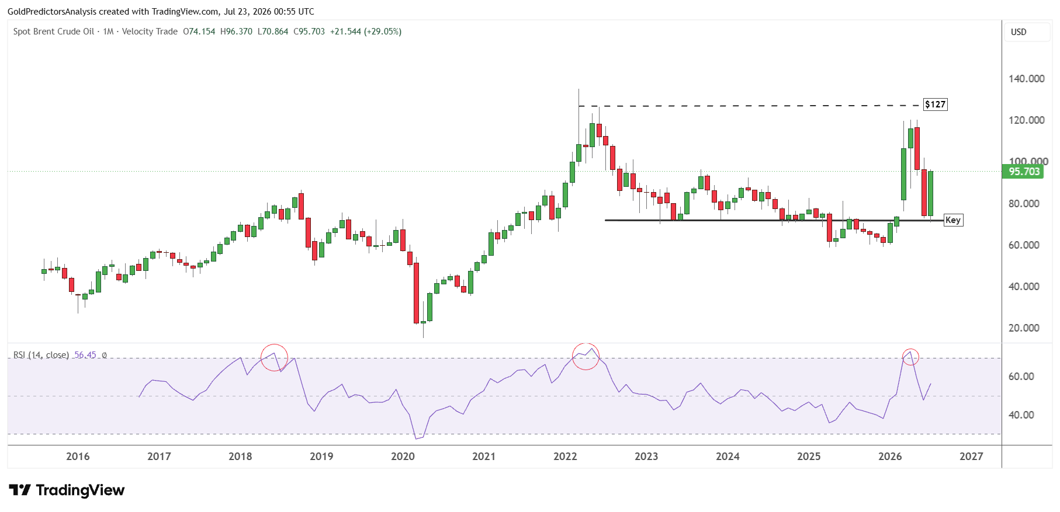Select the Key support level label
Screen dimensions: 1060x512
953,220
